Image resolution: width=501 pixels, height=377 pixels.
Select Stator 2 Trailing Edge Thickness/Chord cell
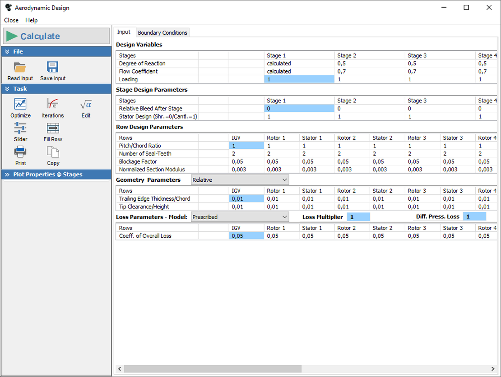click(x=387, y=198)
